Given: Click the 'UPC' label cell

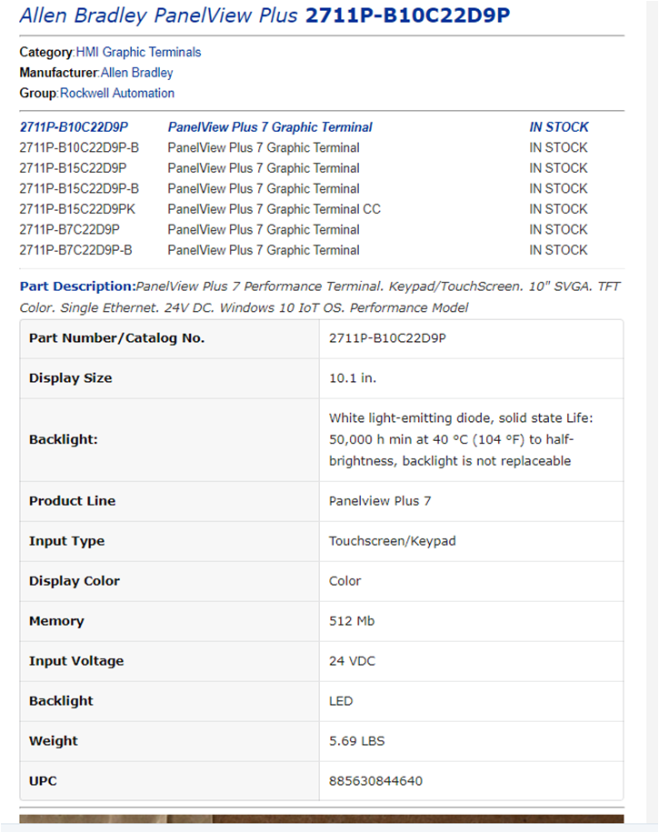Looking at the screenshot, I should point(170,781).
